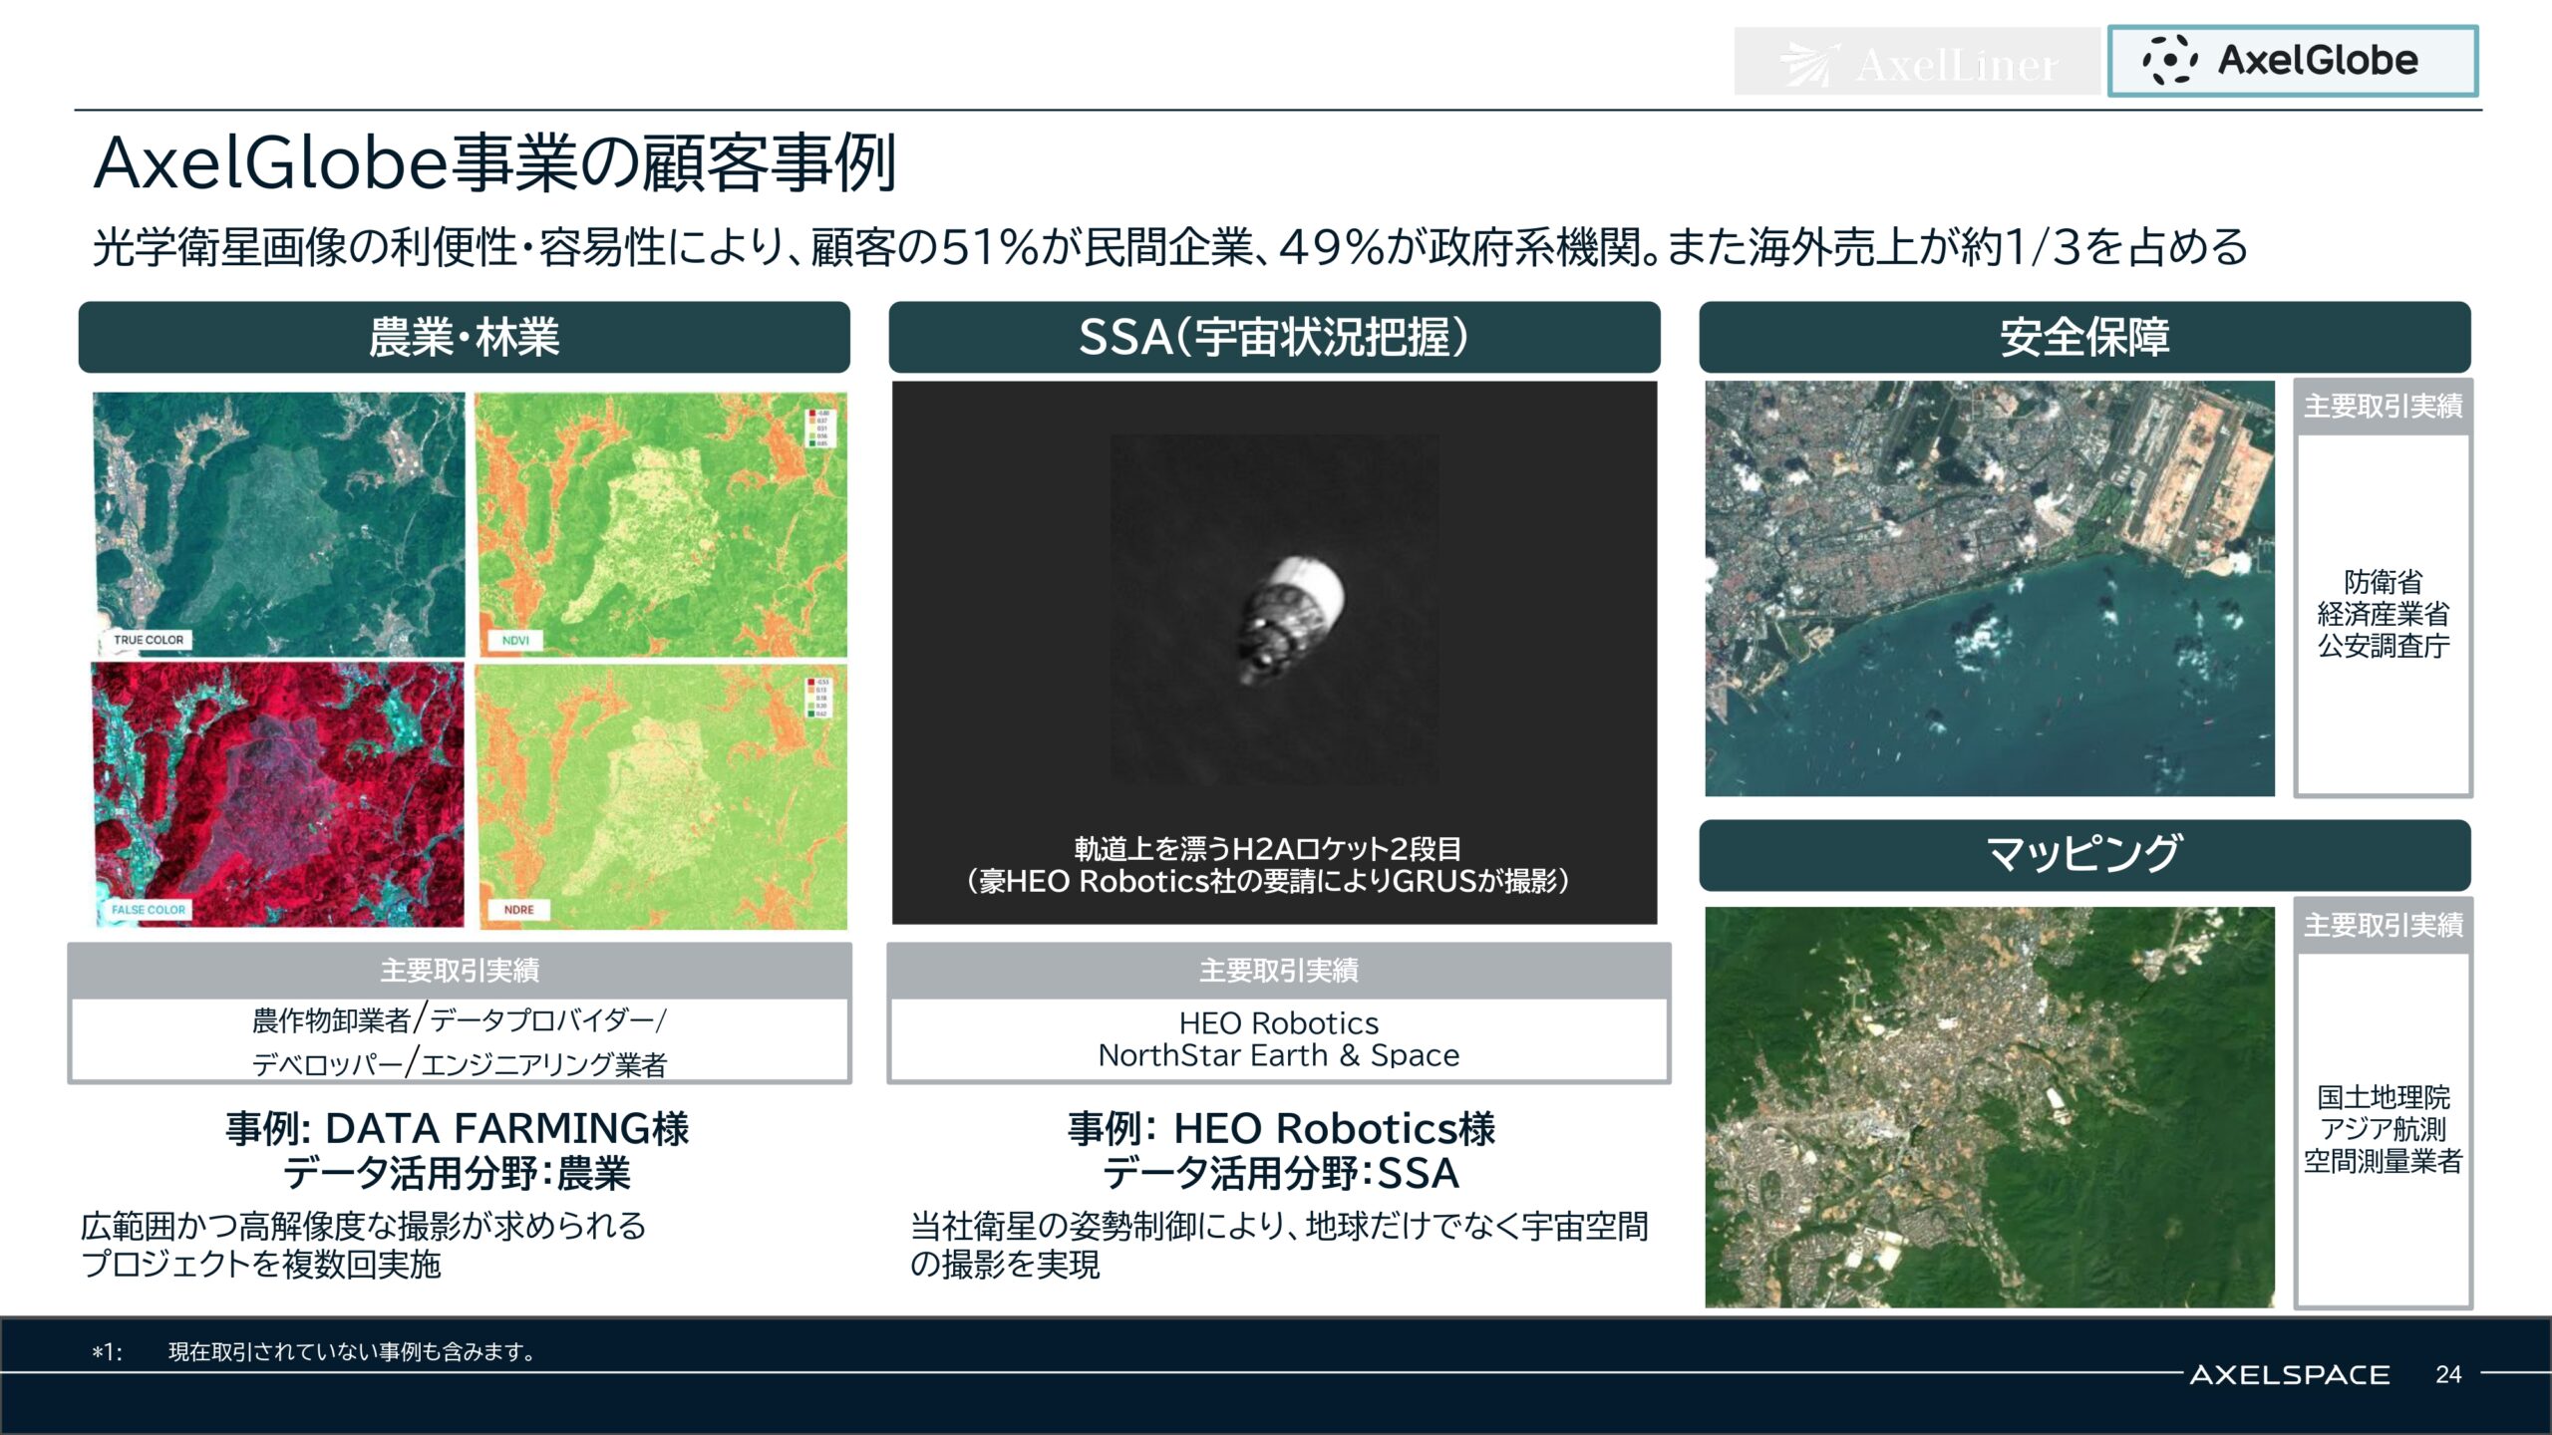The image size is (2552, 1435).
Task: Click the 国土地理院 entry
Action: [2384, 1097]
